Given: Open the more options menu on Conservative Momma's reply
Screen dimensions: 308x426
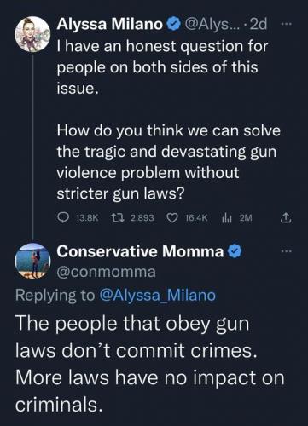Looking at the screenshot, I should (x=287, y=251).
